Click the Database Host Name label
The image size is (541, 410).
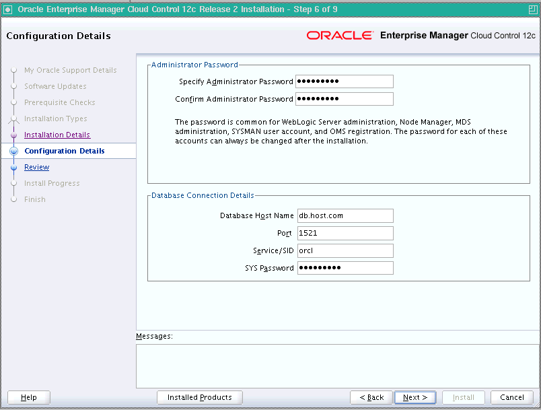point(256,215)
